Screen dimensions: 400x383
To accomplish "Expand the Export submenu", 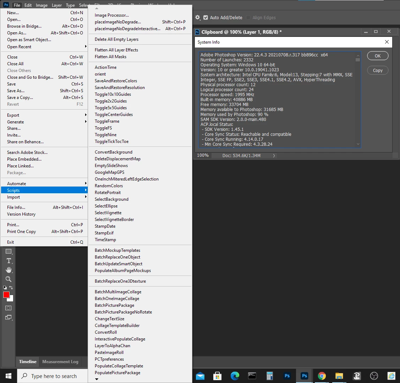I will pyautogui.click(x=45, y=115).
